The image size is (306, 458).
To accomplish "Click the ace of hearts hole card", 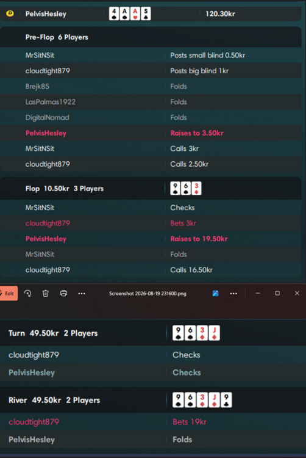I will tap(135, 13).
